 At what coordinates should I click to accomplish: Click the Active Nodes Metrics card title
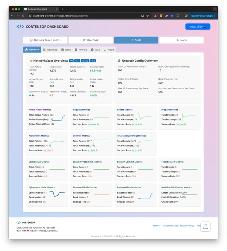[x=40, y=110]
